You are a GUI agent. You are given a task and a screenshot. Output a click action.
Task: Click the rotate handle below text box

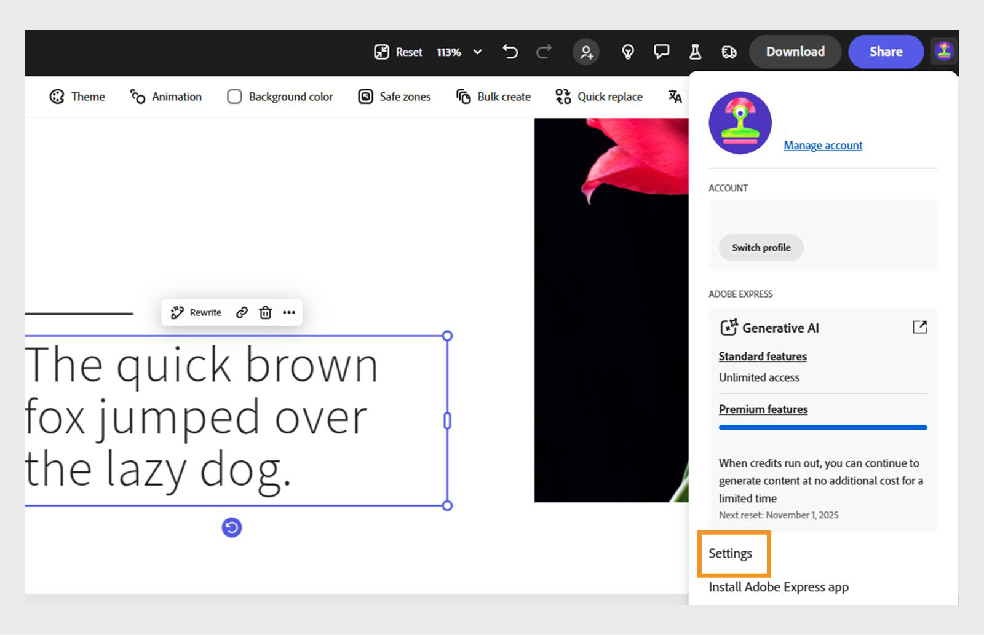click(x=232, y=527)
